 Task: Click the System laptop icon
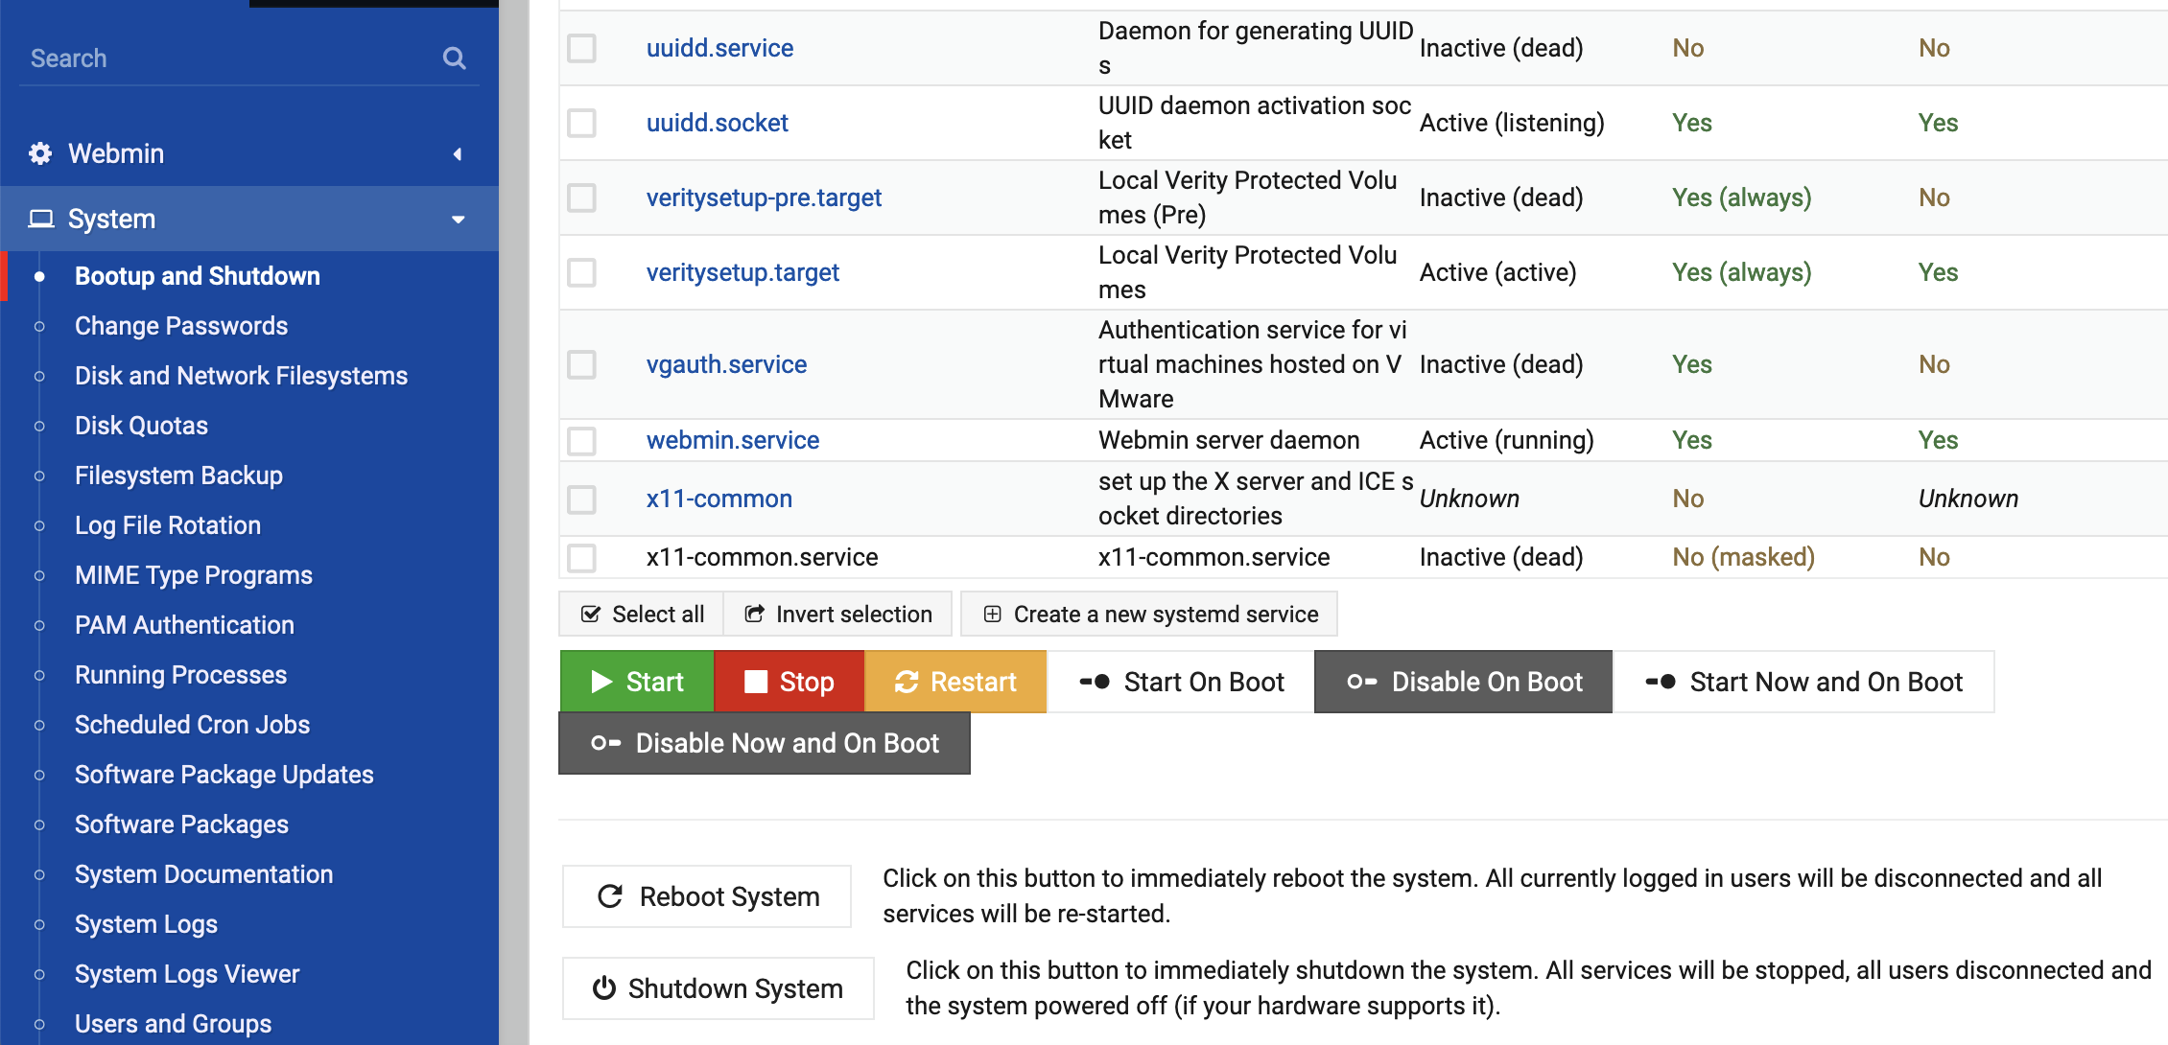40,219
